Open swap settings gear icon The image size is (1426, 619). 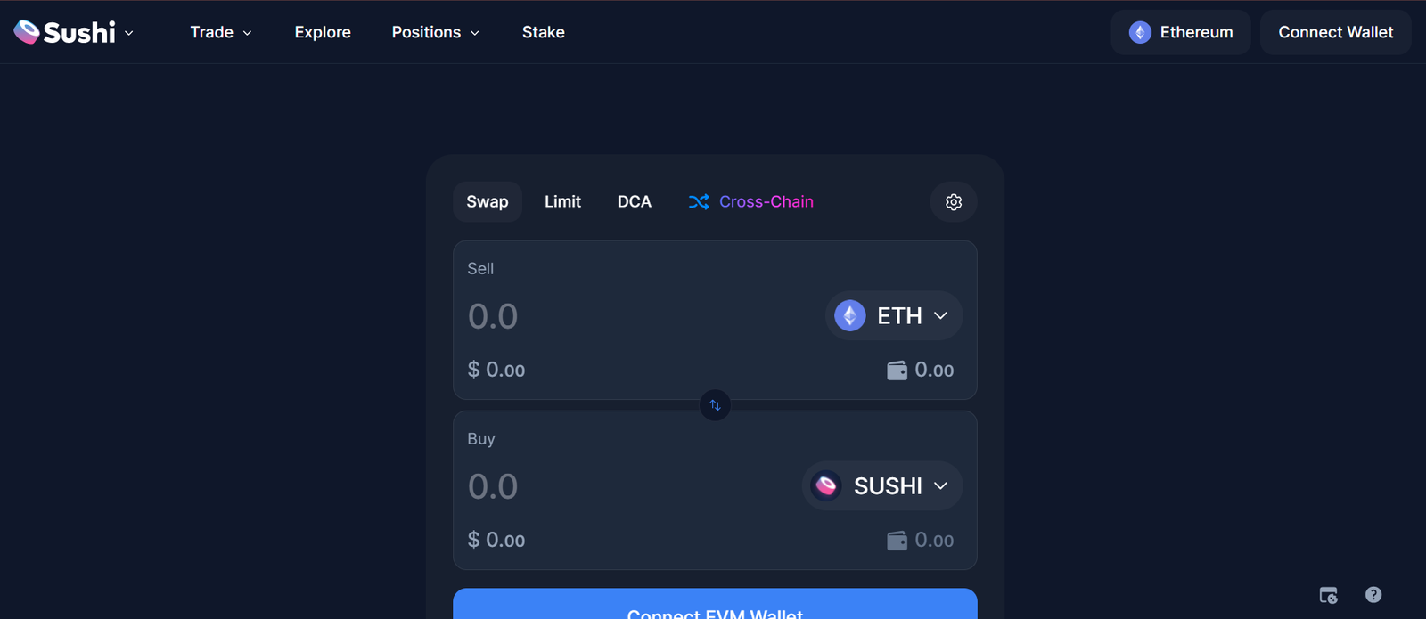click(x=954, y=202)
